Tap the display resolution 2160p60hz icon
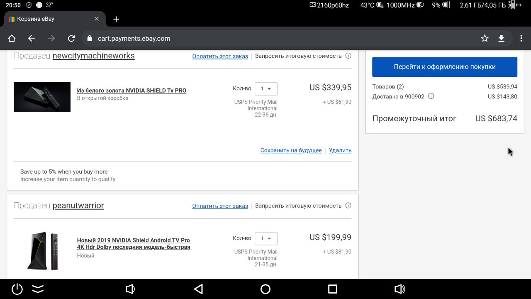This screenshot has width=531, height=299. (x=312, y=5)
